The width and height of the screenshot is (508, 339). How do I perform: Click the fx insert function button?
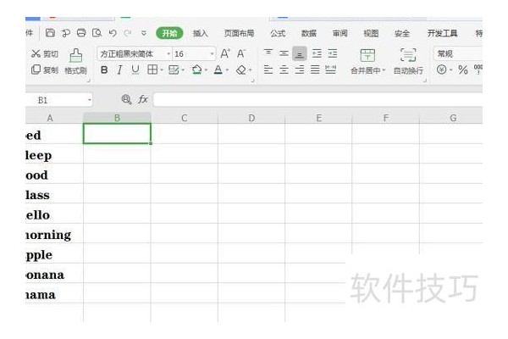click(x=143, y=99)
